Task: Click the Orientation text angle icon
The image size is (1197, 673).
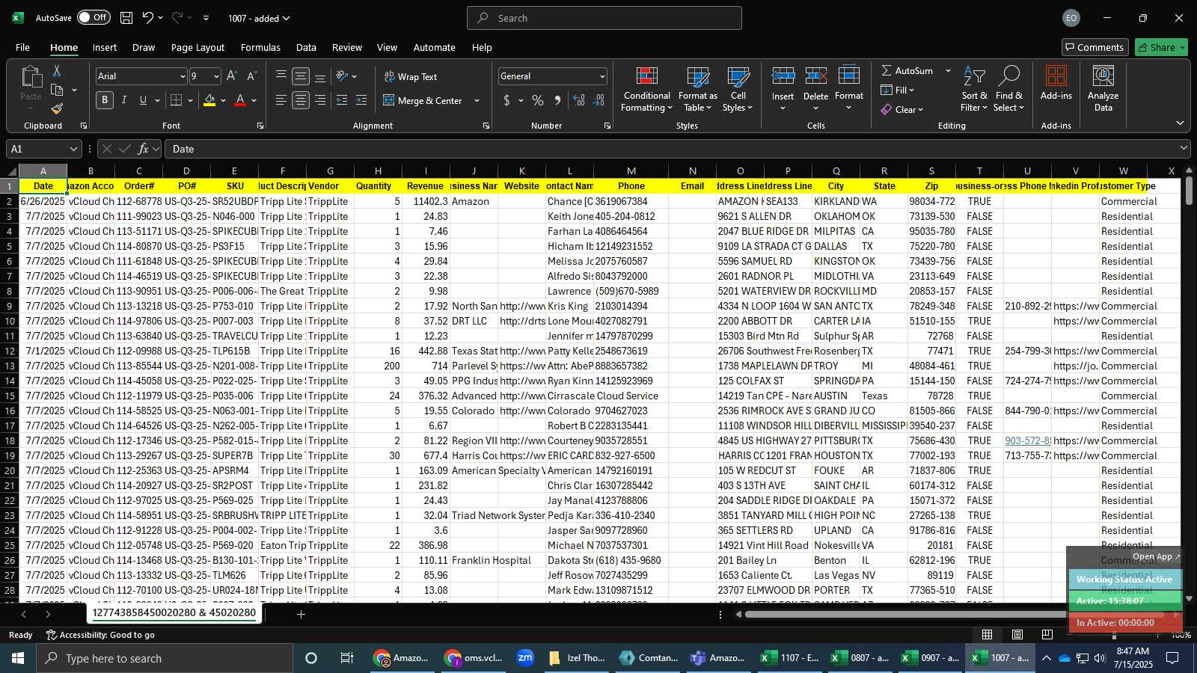Action: [342, 76]
